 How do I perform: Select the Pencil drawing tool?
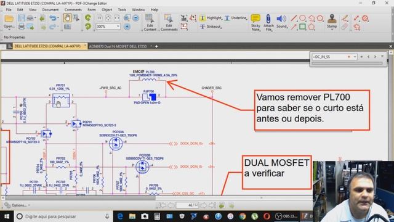point(345,18)
